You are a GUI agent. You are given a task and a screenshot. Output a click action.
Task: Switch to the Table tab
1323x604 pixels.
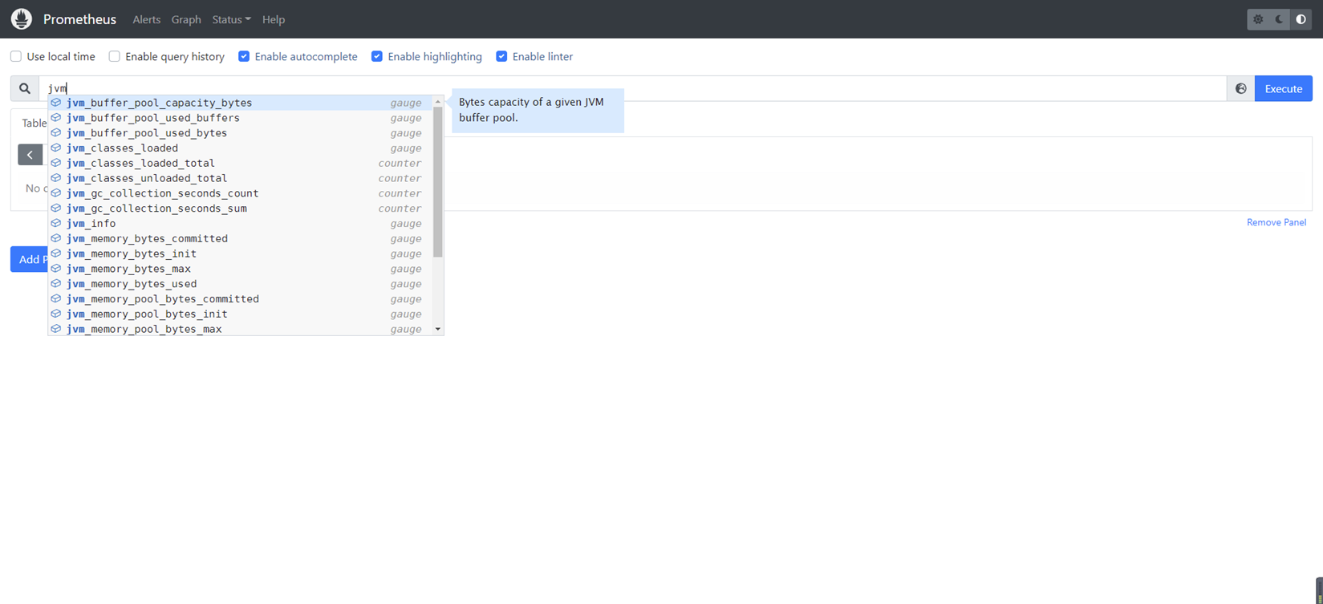(34, 124)
